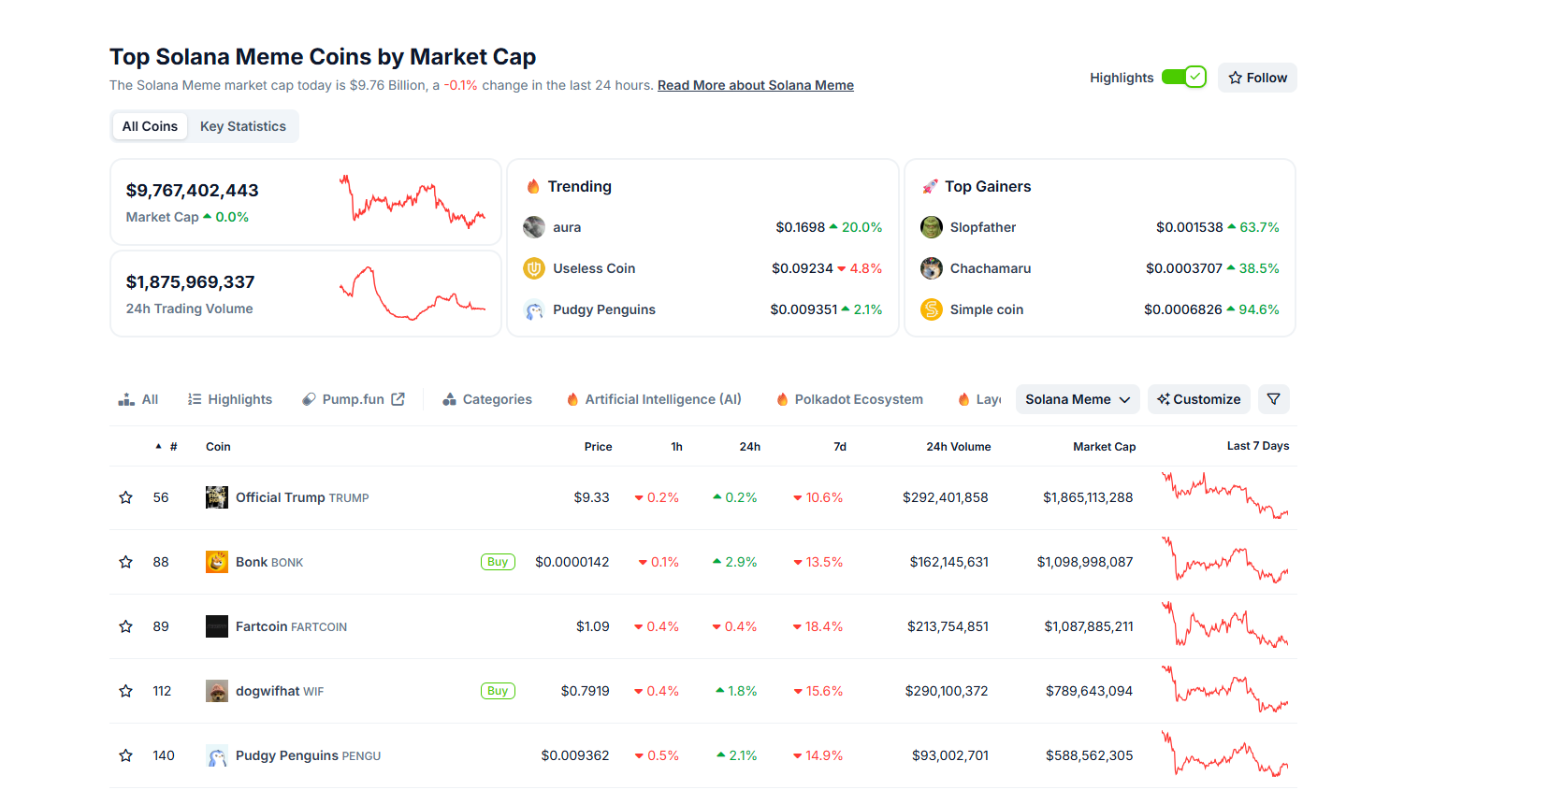The image size is (1549, 790).
Task: Buy dogwifhat using the Buy button
Action: 498,691
